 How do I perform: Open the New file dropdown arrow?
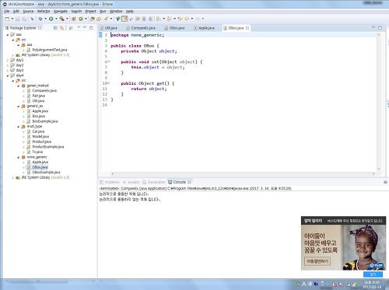pos(12,19)
